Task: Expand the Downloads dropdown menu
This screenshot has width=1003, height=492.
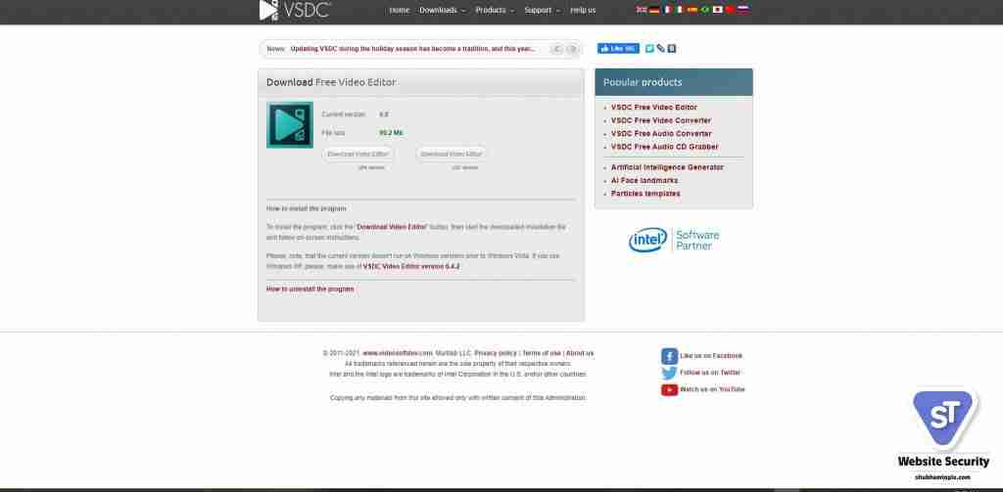Action: pyautogui.click(x=442, y=10)
